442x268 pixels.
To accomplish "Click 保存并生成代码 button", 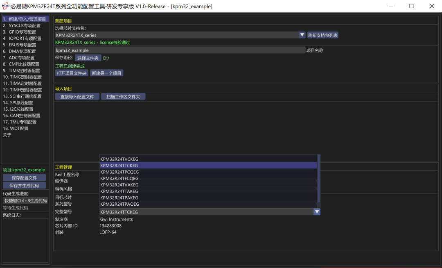I will tap(24, 186).
